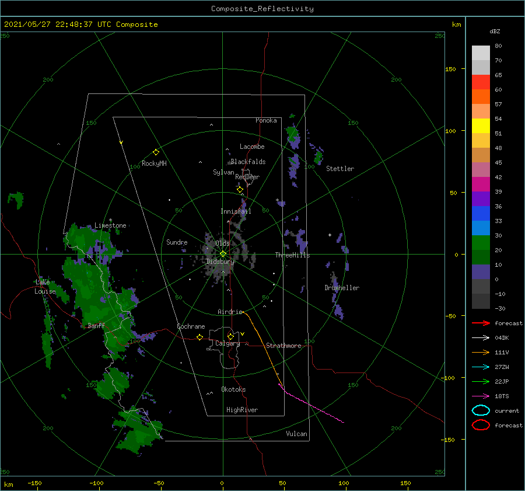Click the Airdrie label
The height and width of the screenshot is (491, 525).
[230, 312]
